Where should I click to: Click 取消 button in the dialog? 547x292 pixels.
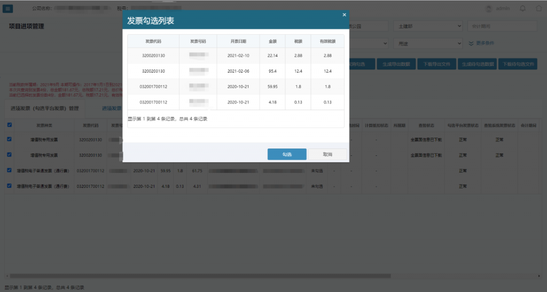[x=327, y=154]
